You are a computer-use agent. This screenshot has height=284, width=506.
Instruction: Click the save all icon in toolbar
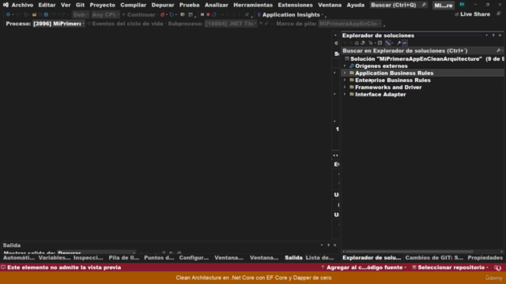click(x=46, y=14)
